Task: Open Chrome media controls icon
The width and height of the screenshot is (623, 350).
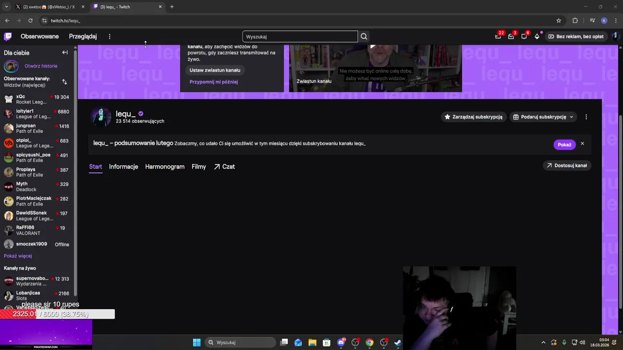Action: (592, 20)
